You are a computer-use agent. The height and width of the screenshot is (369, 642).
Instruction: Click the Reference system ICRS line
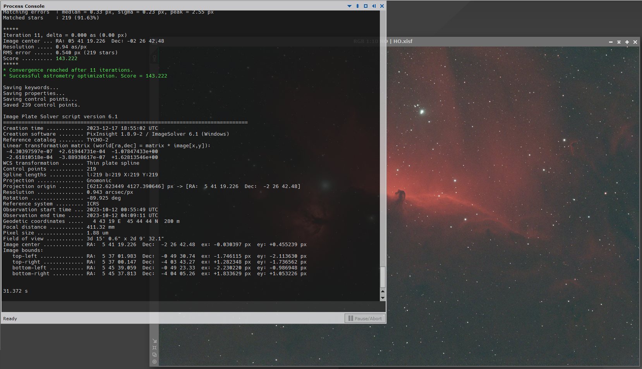tap(51, 204)
